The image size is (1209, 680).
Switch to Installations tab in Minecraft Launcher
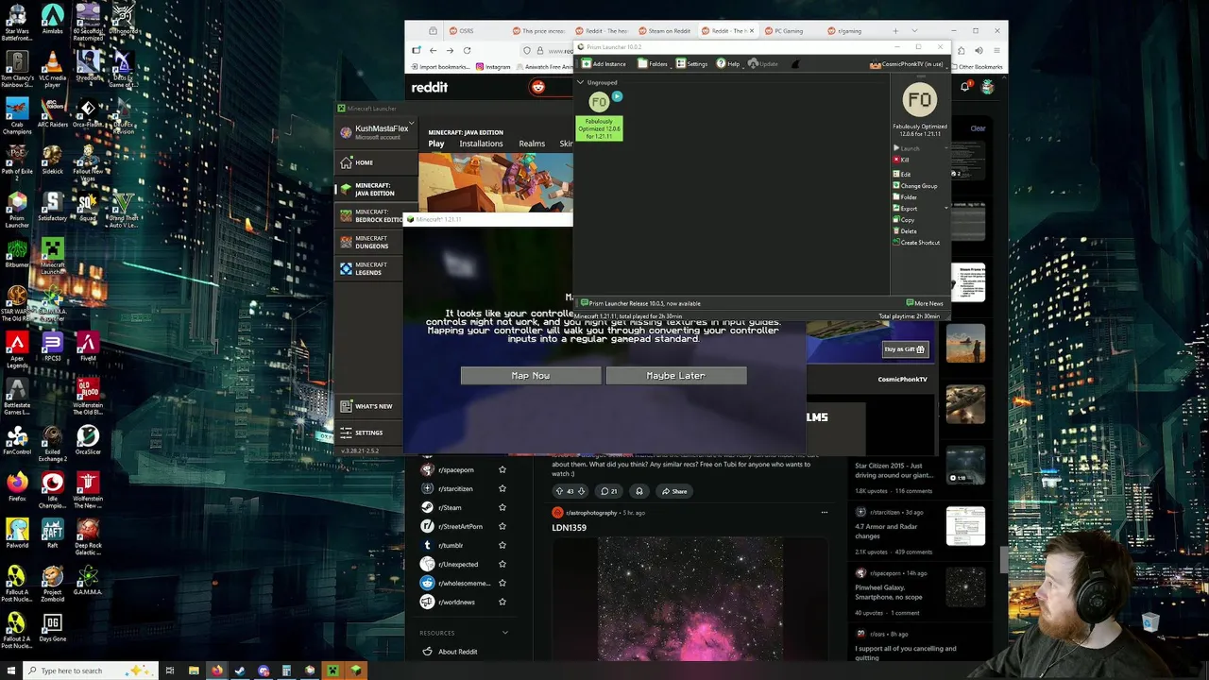[x=481, y=144]
